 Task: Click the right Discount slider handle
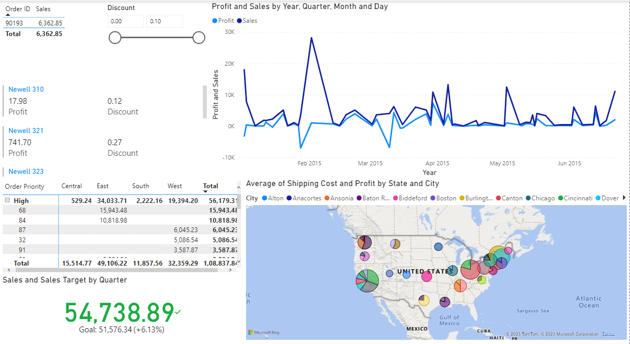pos(199,38)
